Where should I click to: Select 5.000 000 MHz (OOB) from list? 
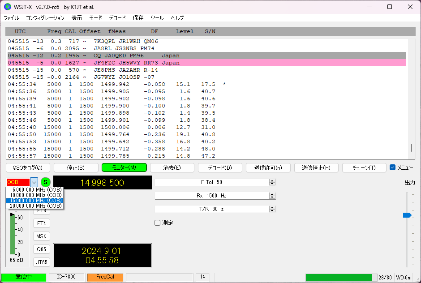tap(34, 190)
